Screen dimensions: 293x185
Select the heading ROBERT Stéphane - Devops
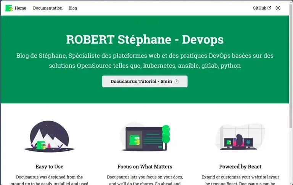pyautogui.click(x=145, y=39)
